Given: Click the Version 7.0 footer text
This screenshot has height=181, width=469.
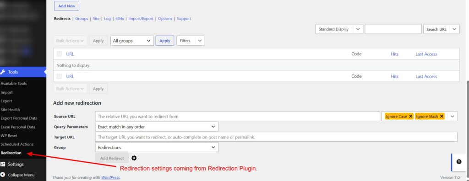Looking at the screenshot, I should tap(450, 177).
